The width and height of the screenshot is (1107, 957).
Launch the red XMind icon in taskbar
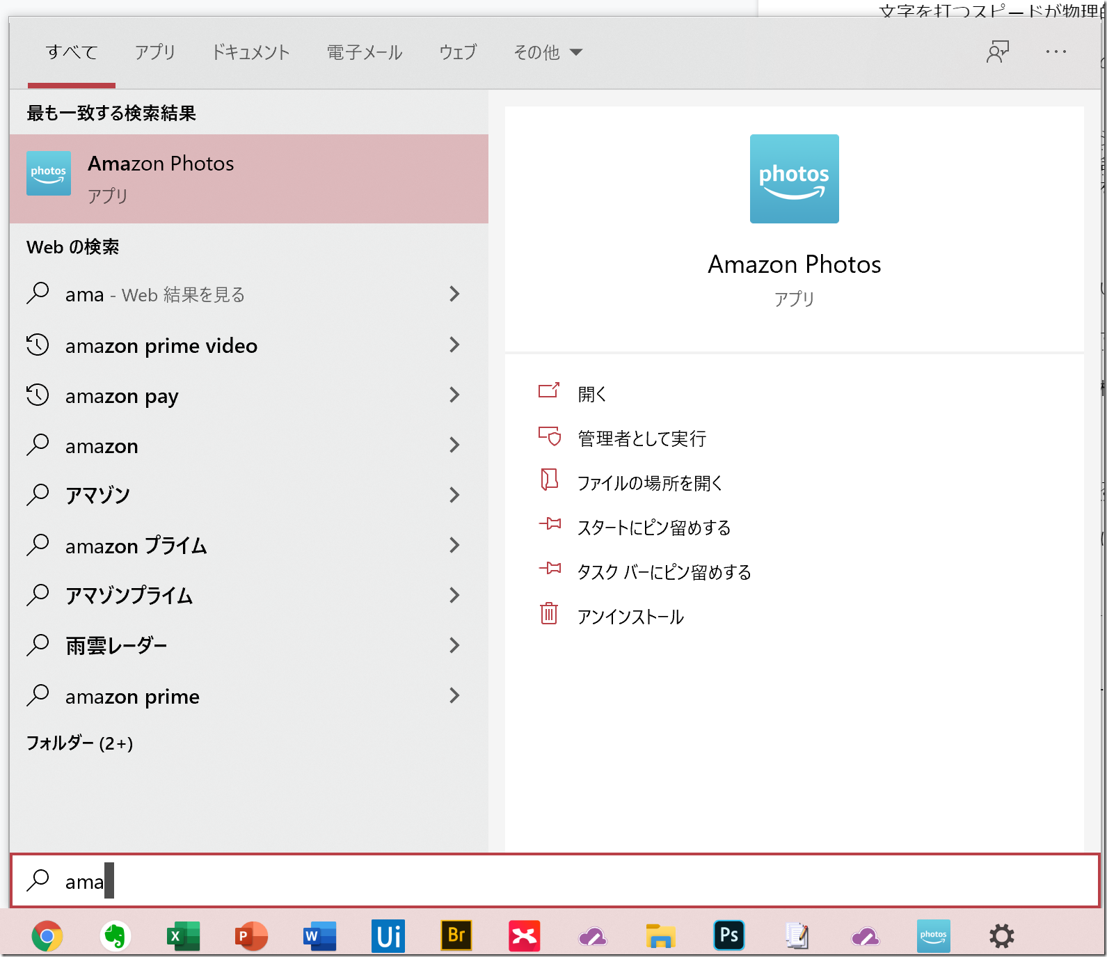click(x=525, y=936)
